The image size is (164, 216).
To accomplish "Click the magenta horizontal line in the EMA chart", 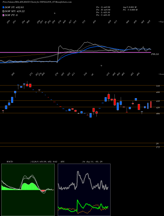I will point(75,52).
